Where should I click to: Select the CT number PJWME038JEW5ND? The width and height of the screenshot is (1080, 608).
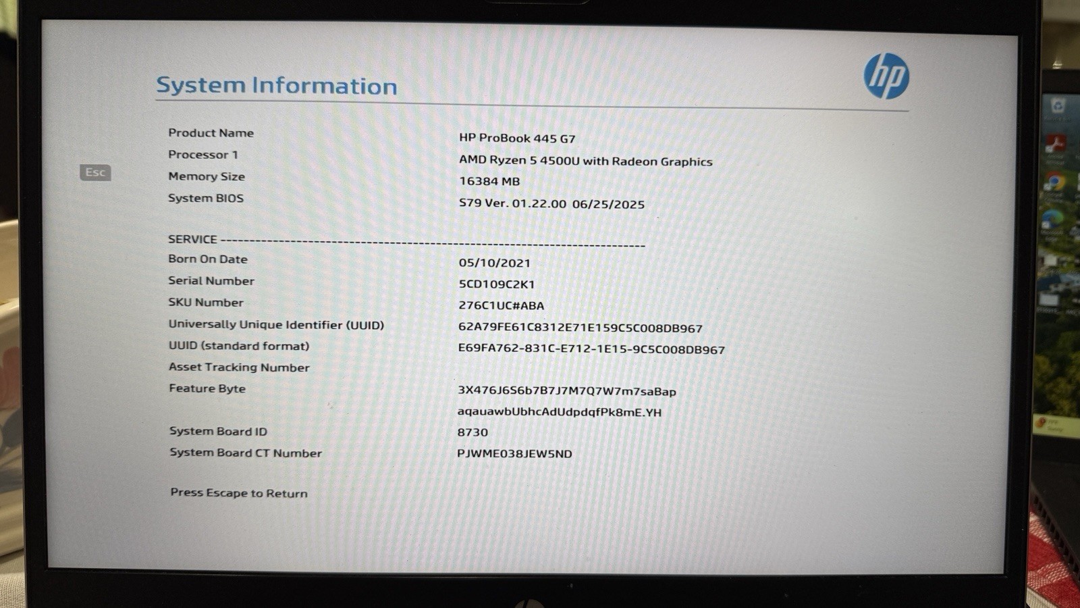coord(514,453)
